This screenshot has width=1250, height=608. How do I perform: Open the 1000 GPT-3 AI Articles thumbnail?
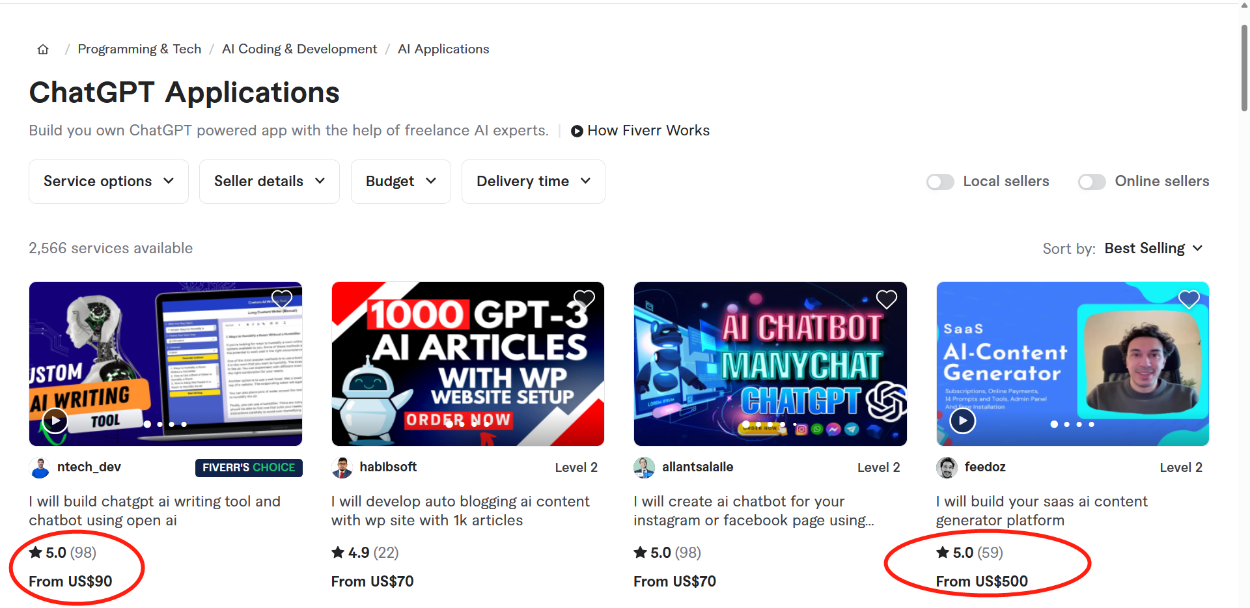pos(468,364)
